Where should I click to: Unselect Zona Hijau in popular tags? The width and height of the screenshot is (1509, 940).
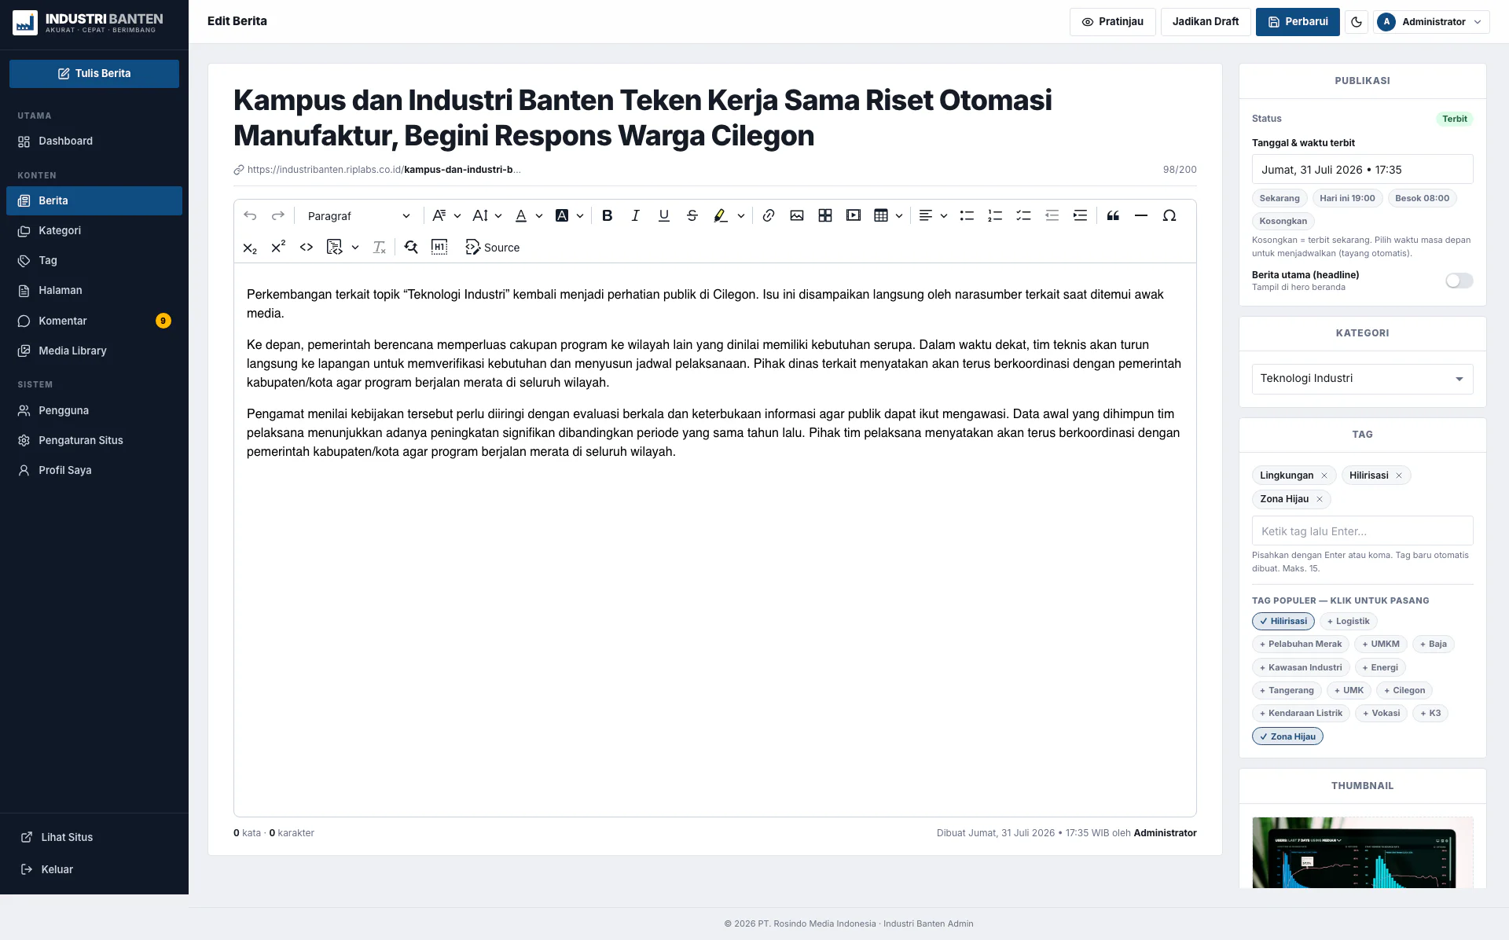[x=1287, y=736]
